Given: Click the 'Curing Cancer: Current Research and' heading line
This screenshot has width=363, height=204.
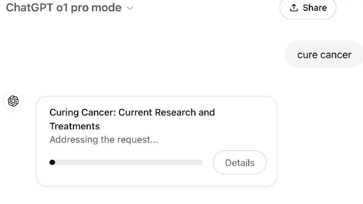Looking at the screenshot, I should (x=132, y=112).
